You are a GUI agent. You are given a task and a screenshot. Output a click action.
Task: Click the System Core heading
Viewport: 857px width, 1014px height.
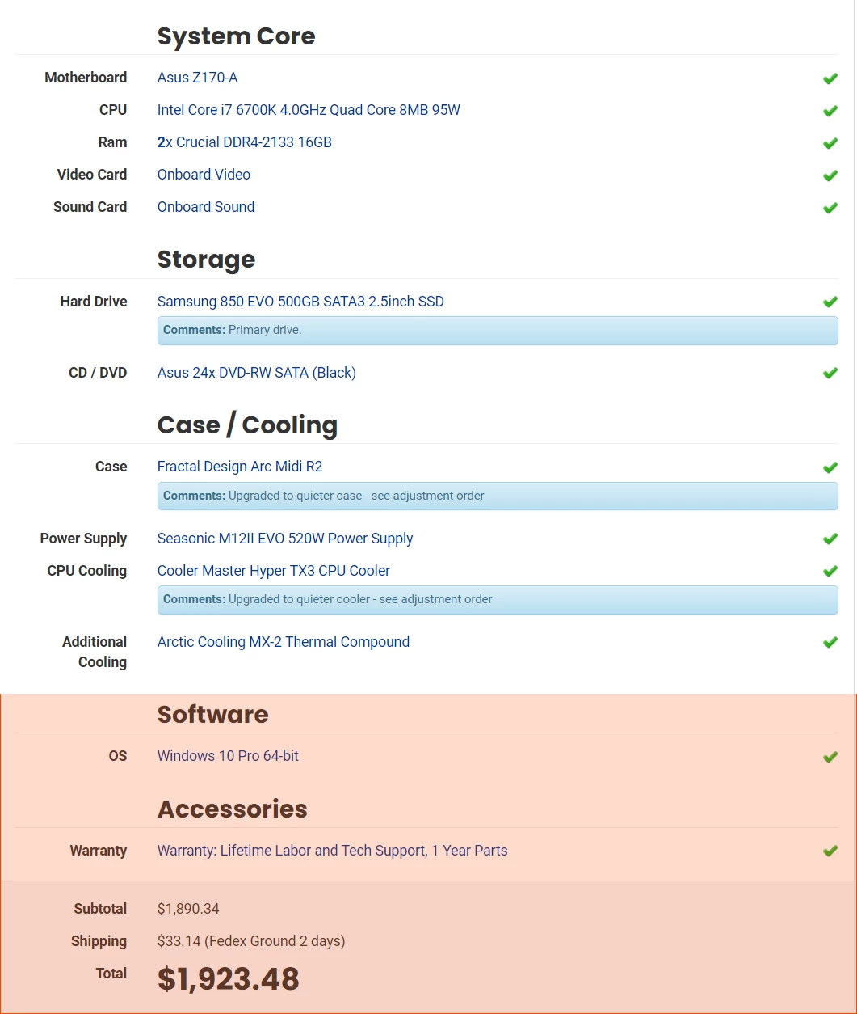pyautogui.click(x=236, y=36)
